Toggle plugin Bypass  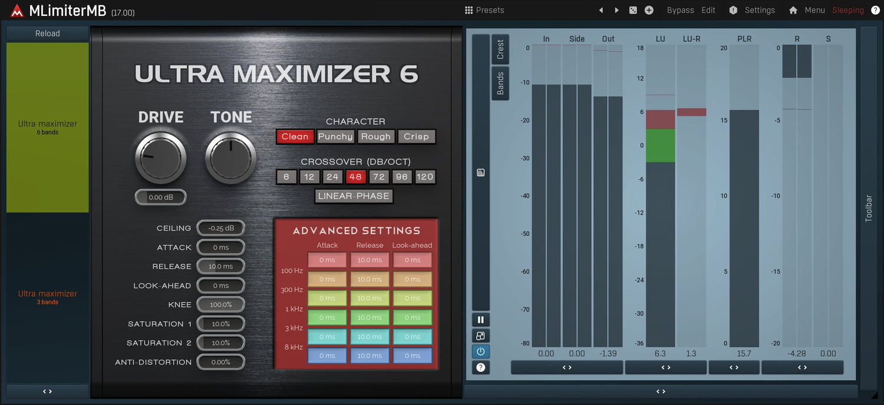tap(680, 10)
